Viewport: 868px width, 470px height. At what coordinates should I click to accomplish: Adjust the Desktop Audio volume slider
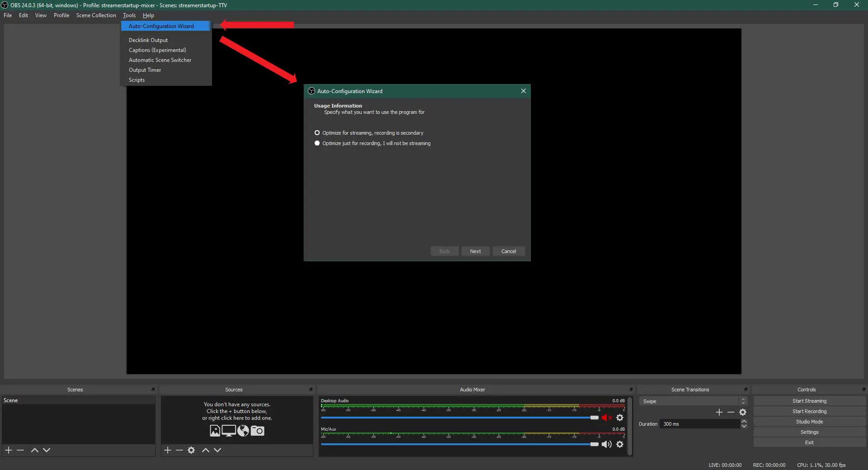coord(460,418)
